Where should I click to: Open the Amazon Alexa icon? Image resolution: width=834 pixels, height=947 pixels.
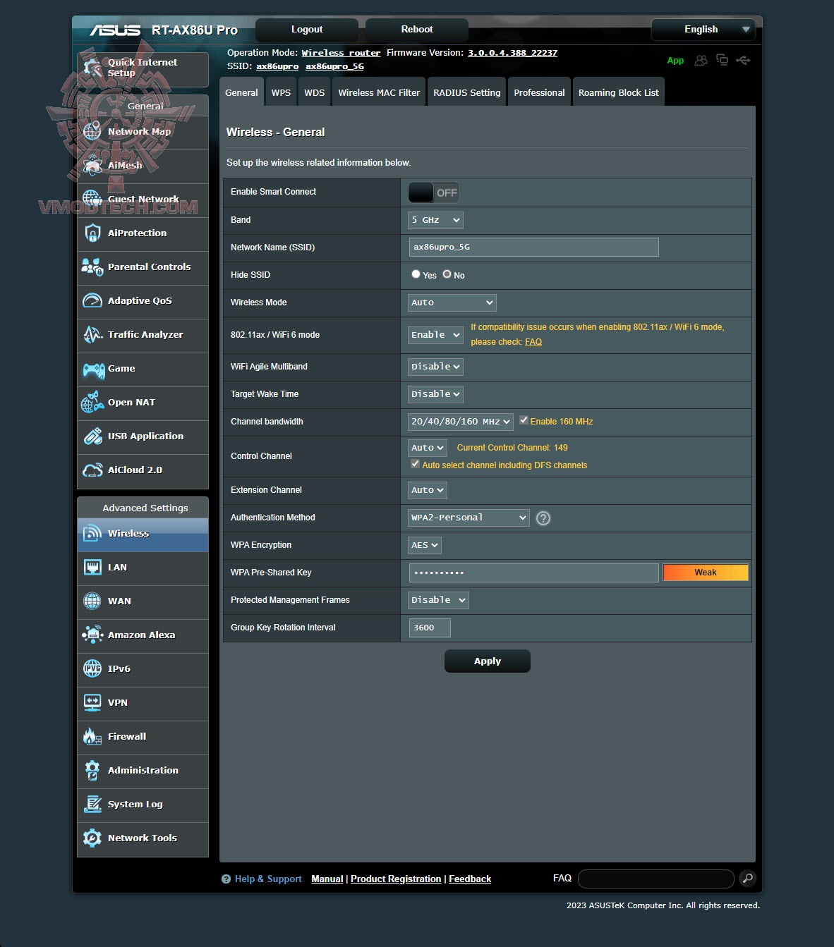92,635
